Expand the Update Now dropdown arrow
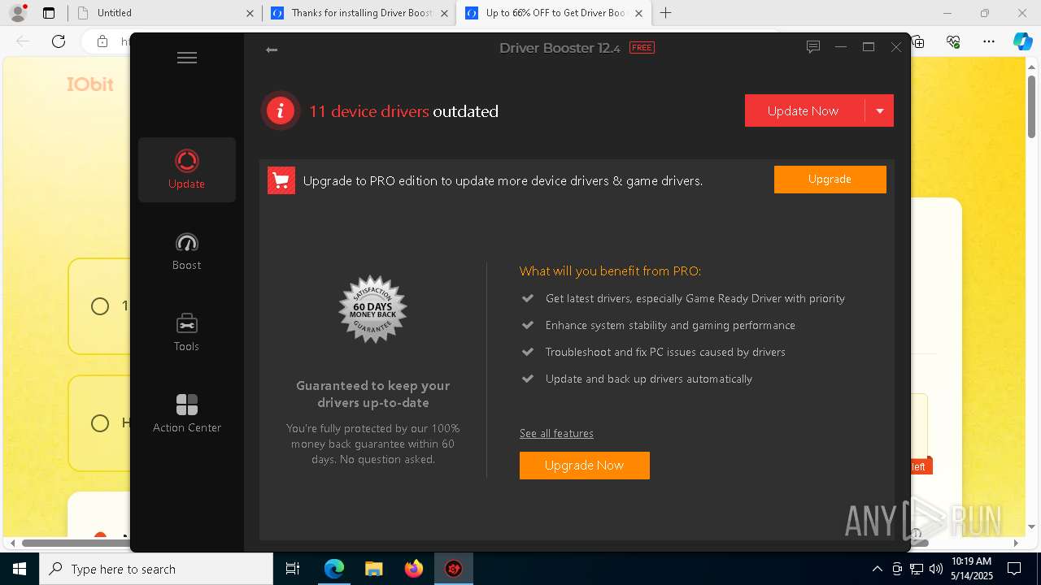This screenshot has height=585, width=1041. [x=879, y=110]
